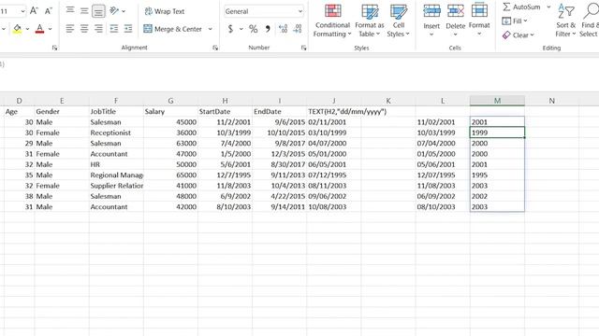Open Find & Select menu
This screenshot has height=336, width=599.
(589, 21)
